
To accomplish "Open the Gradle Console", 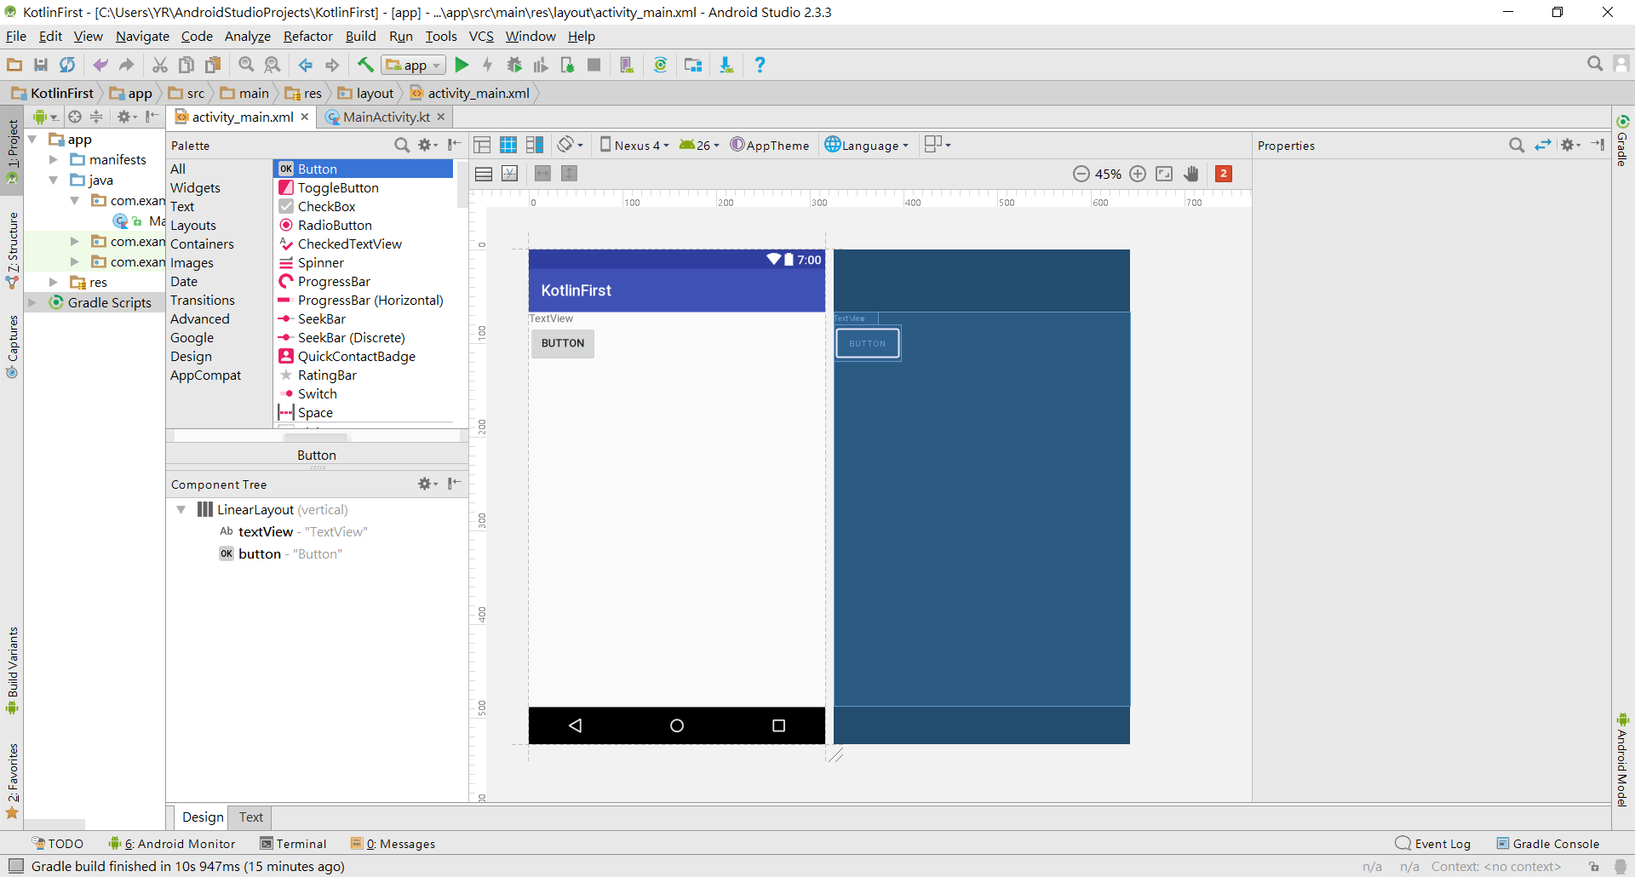I will 1548,844.
